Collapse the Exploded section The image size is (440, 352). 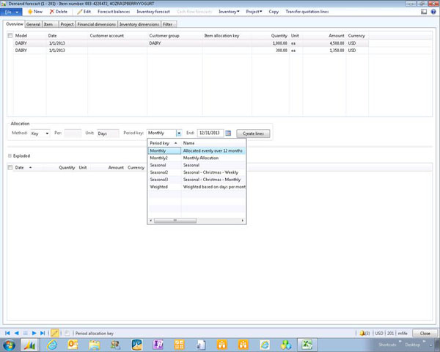click(x=10, y=155)
